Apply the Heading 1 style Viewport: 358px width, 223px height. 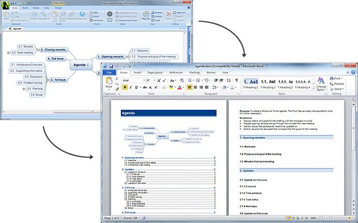(251, 84)
